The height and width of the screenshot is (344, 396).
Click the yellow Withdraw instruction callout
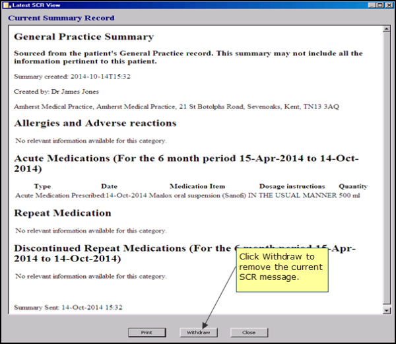point(283,267)
